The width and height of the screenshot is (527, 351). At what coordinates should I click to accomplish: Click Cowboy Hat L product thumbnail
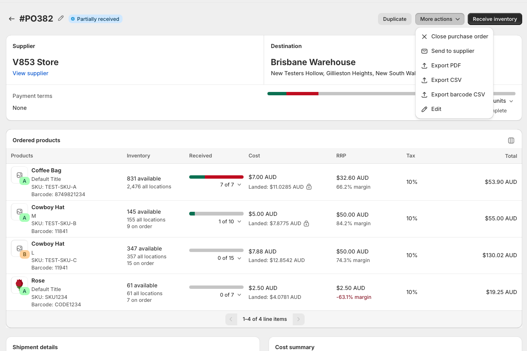click(x=19, y=248)
